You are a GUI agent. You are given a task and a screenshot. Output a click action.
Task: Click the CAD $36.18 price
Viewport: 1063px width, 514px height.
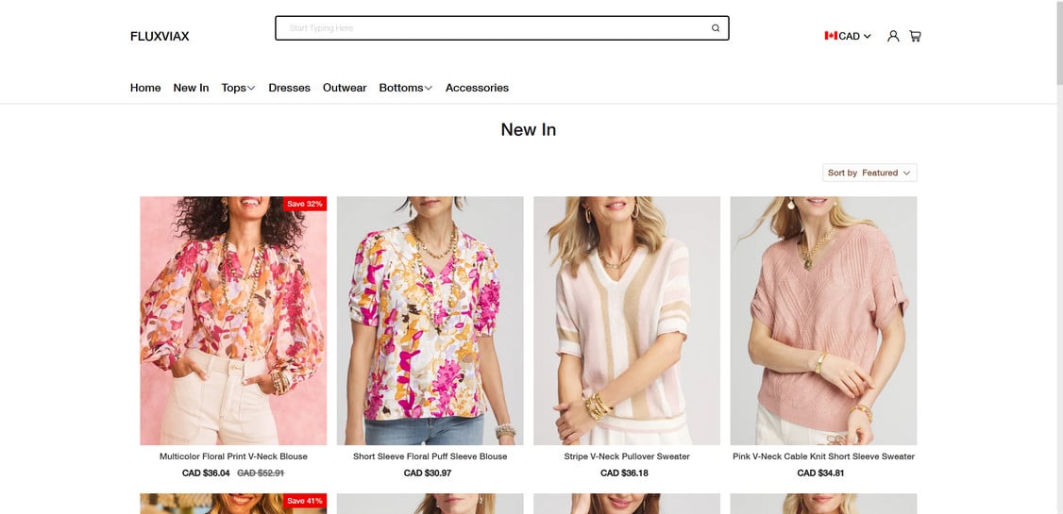(x=624, y=473)
